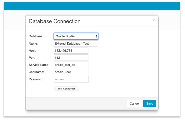Close the dialog using the X icon
Viewport: 185px width, 121px height.
pos(153,20)
